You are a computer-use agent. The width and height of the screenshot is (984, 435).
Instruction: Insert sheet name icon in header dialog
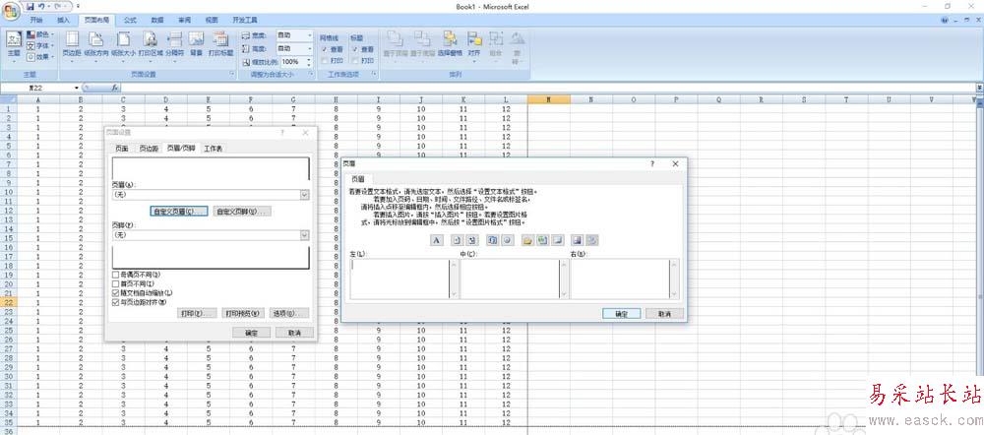point(557,240)
